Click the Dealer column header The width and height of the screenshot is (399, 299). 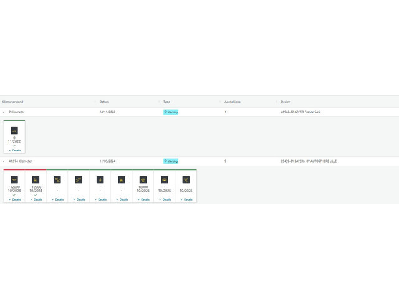285,102
